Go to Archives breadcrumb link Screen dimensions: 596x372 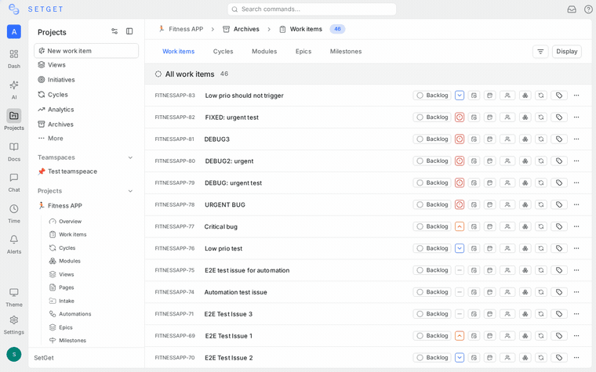[241, 29]
